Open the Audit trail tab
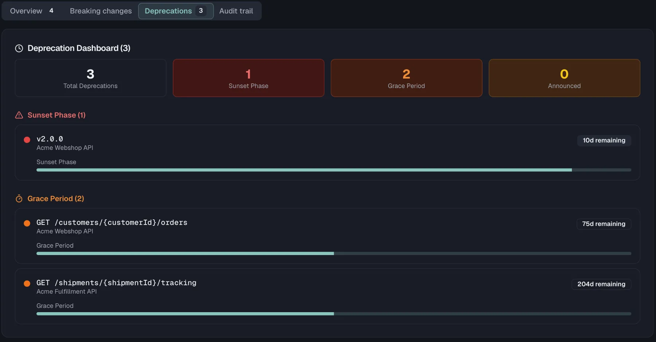The image size is (656, 342). [236, 11]
